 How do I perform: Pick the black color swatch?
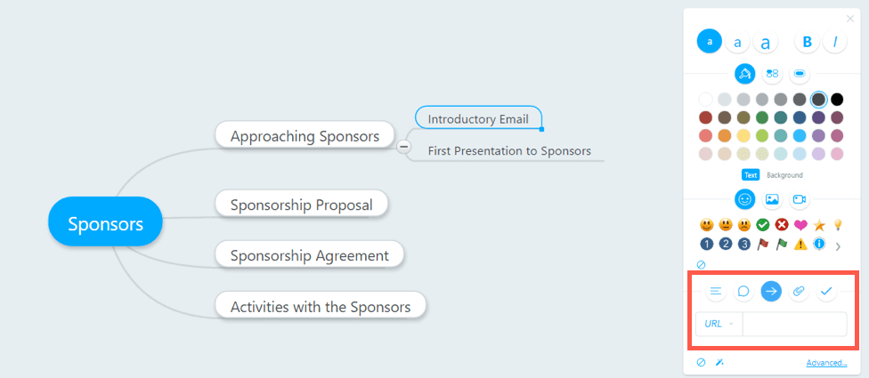coord(837,100)
